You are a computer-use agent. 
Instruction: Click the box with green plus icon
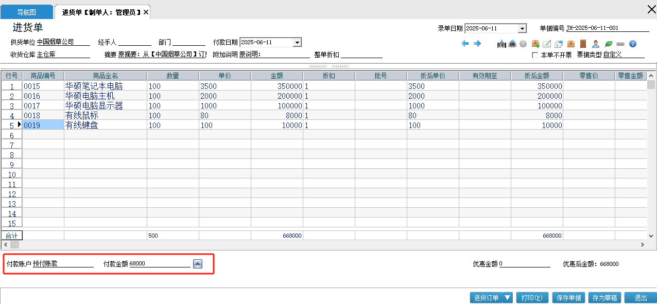click(x=535, y=44)
